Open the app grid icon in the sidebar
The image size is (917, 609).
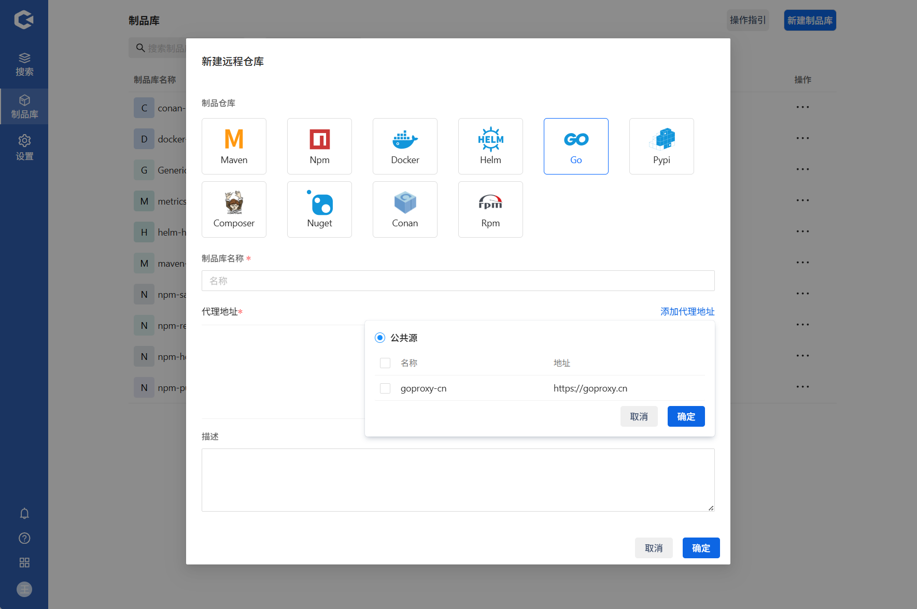[x=24, y=562]
